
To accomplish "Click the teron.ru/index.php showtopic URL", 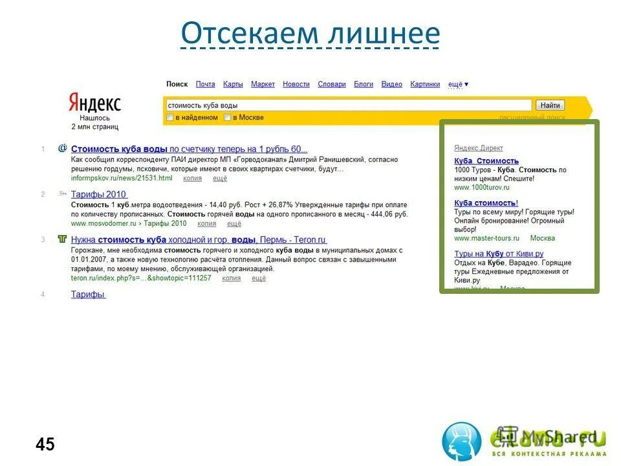I will click(141, 278).
